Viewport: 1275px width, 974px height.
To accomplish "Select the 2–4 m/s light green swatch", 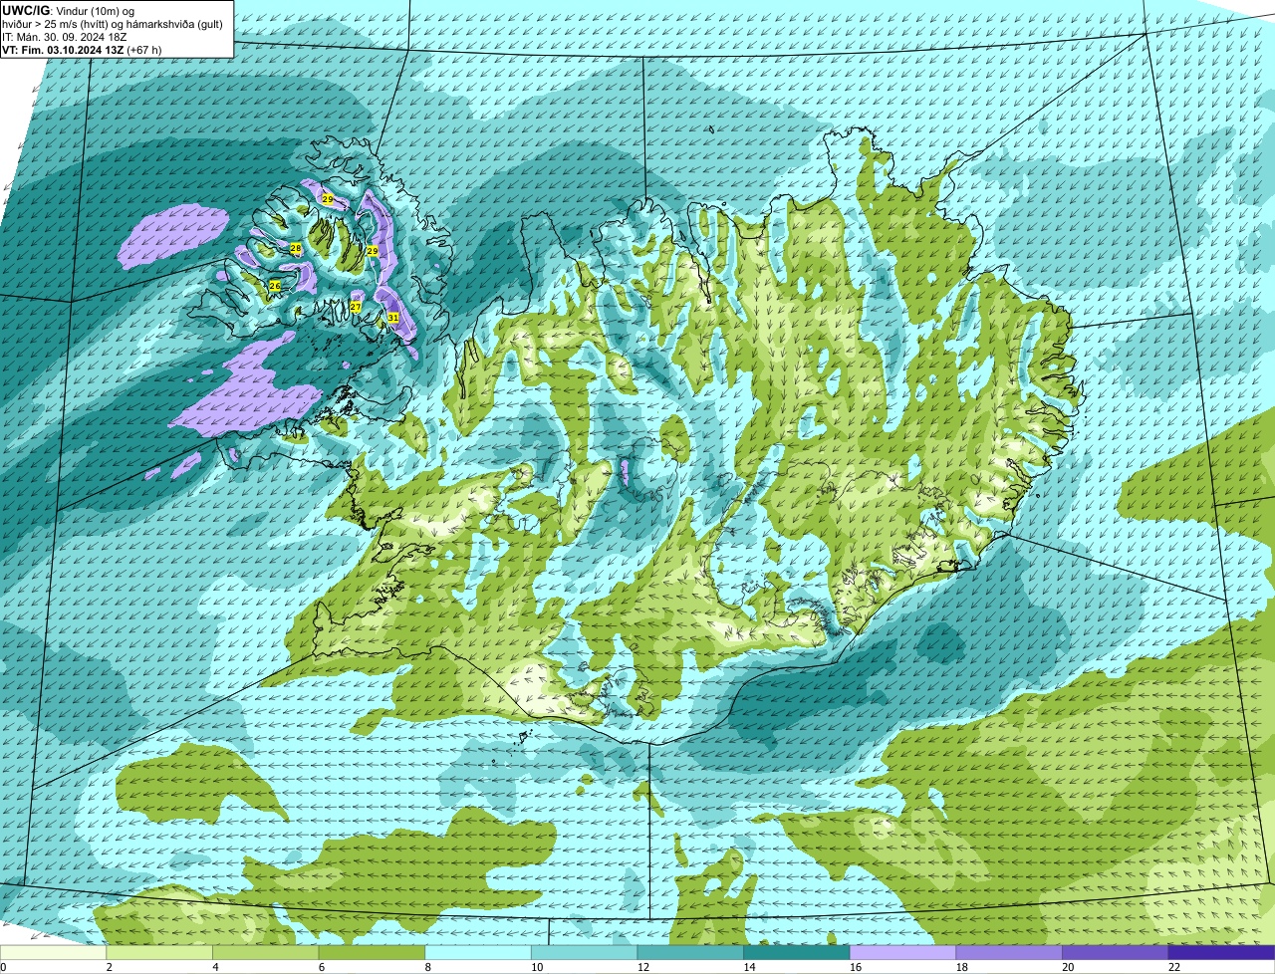I will click(159, 952).
